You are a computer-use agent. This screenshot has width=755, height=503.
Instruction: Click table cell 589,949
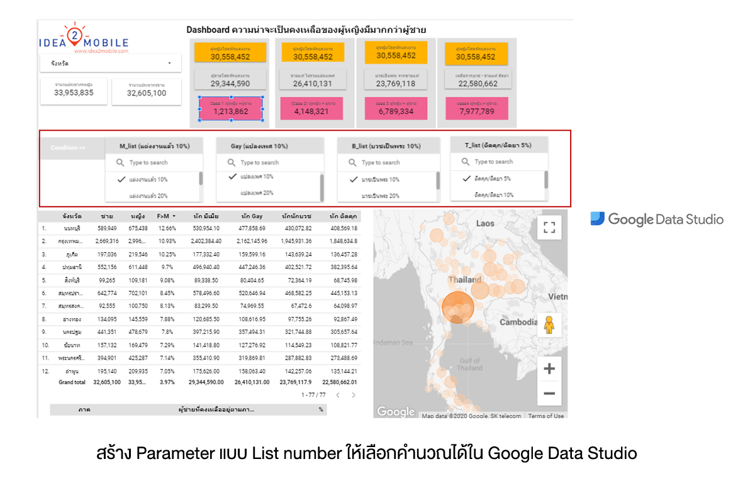pyautogui.click(x=106, y=228)
